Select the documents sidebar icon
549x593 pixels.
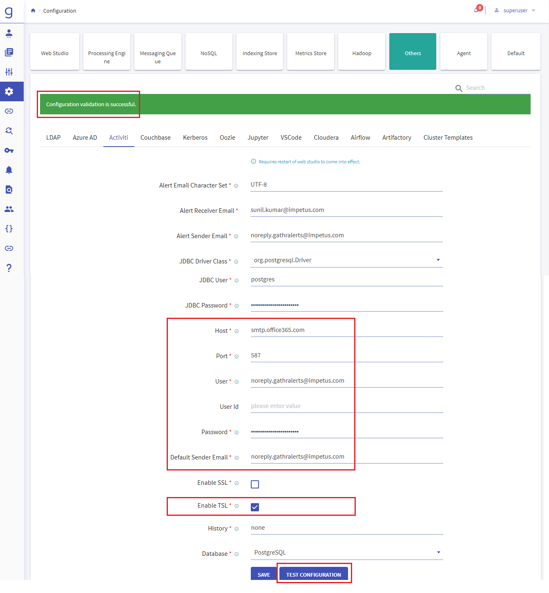point(9,52)
